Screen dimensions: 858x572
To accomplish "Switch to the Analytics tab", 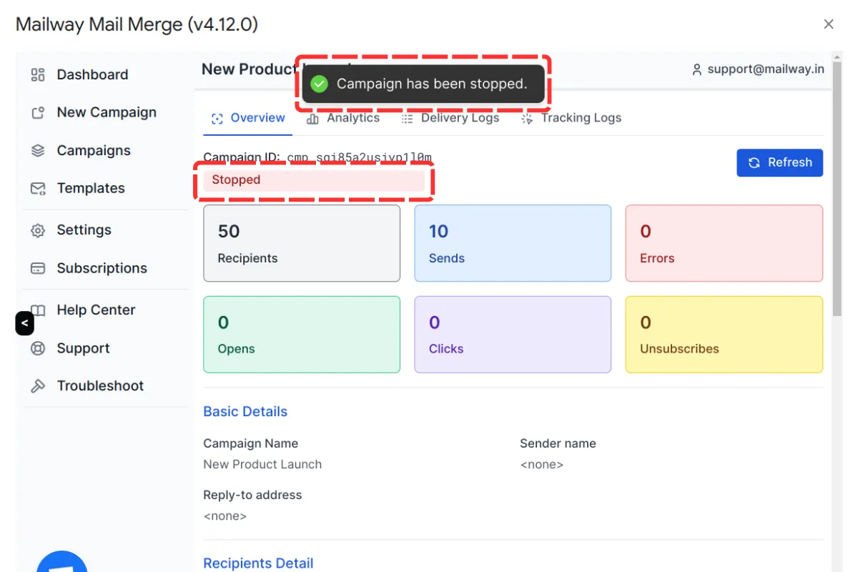I will (x=343, y=119).
